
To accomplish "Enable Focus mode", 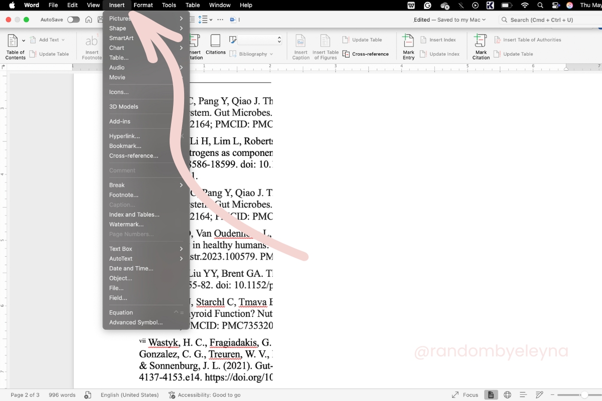I will (467, 394).
